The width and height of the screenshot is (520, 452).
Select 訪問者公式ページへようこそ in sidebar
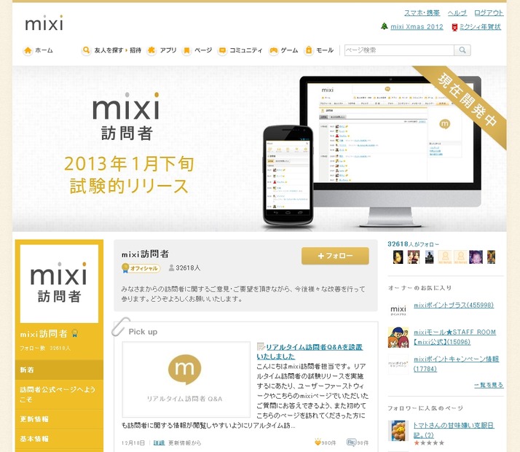pyautogui.click(x=60, y=394)
